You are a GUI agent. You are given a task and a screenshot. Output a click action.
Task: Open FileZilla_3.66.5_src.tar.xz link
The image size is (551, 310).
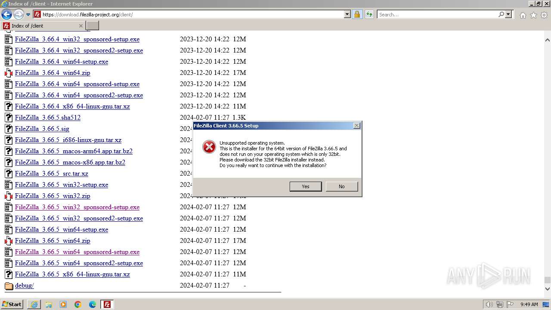[x=52, y=174]
